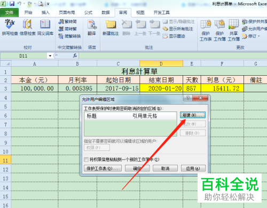Click the fx insert function icon

[75, 56]
